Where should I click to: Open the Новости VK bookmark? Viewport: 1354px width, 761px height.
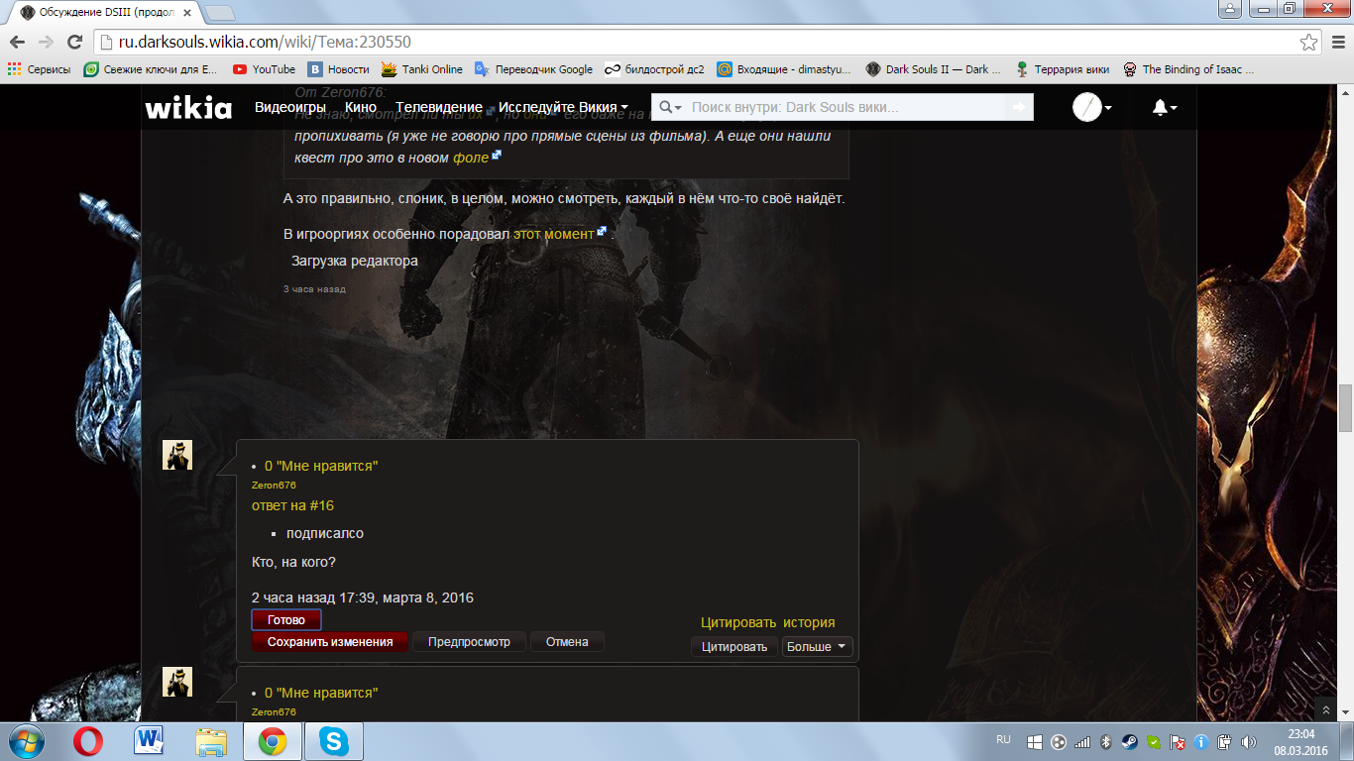pos(338,69)
